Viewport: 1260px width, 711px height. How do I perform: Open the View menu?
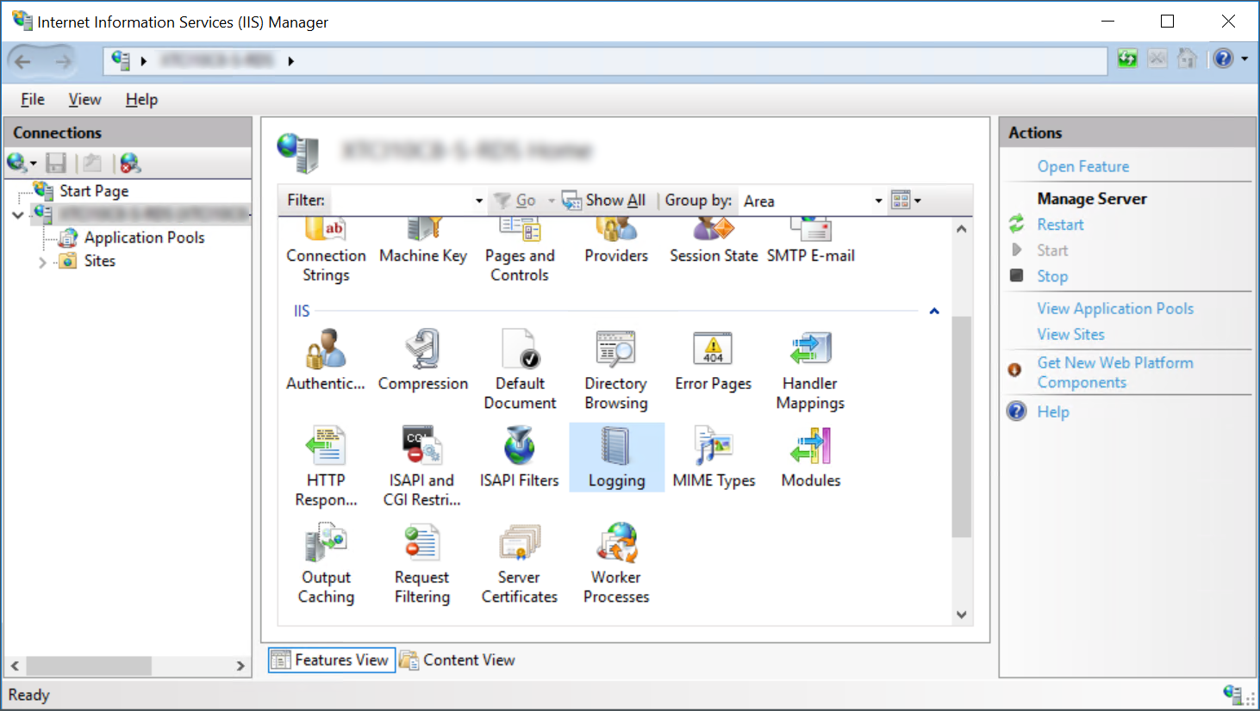pyautogui.click(x=84, y=99)
